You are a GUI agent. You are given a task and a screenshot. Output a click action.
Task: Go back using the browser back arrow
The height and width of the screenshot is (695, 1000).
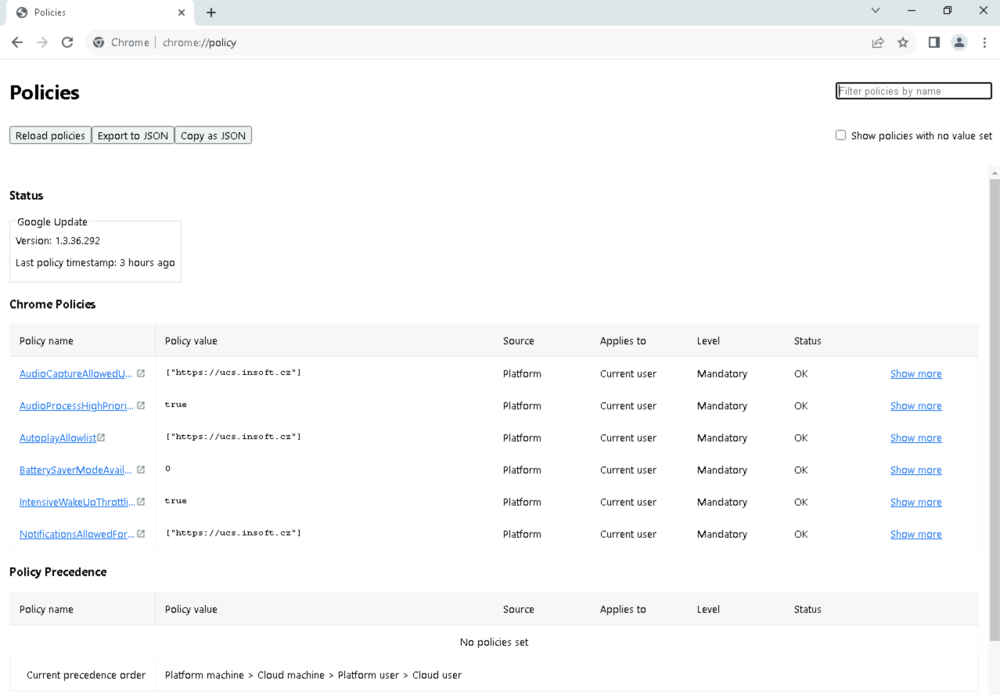click(x=17, y=42)
